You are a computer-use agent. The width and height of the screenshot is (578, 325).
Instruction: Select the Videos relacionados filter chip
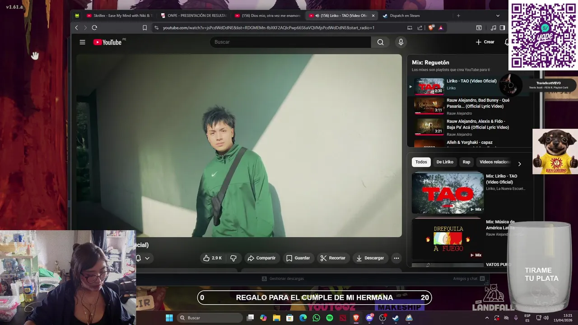coord(495,162)
